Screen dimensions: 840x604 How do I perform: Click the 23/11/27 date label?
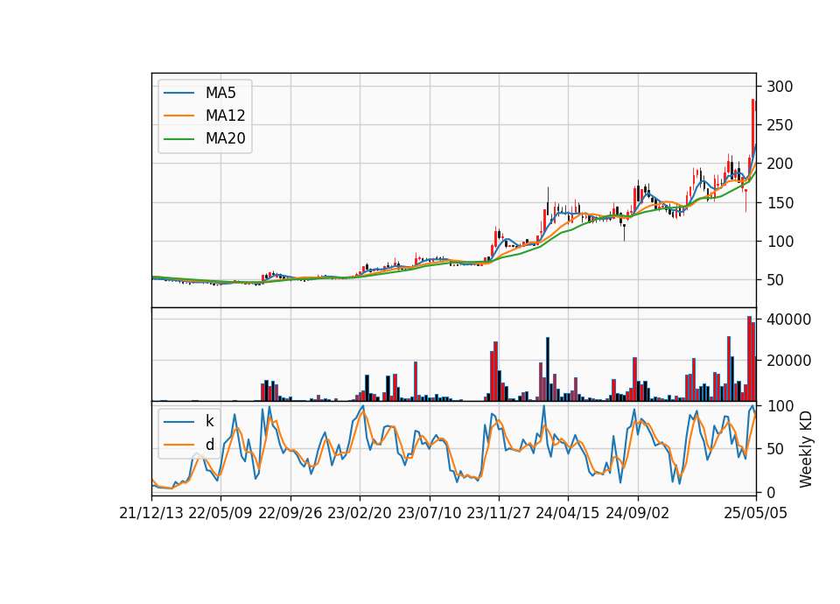498,513
